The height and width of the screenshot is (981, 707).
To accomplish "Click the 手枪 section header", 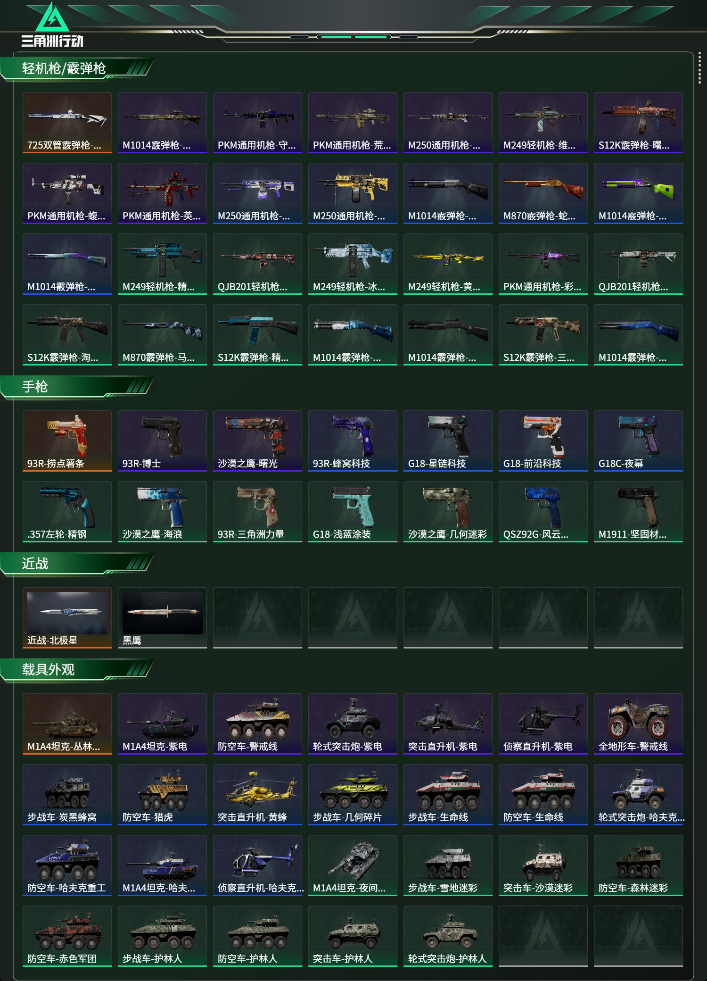I will 35,387.
